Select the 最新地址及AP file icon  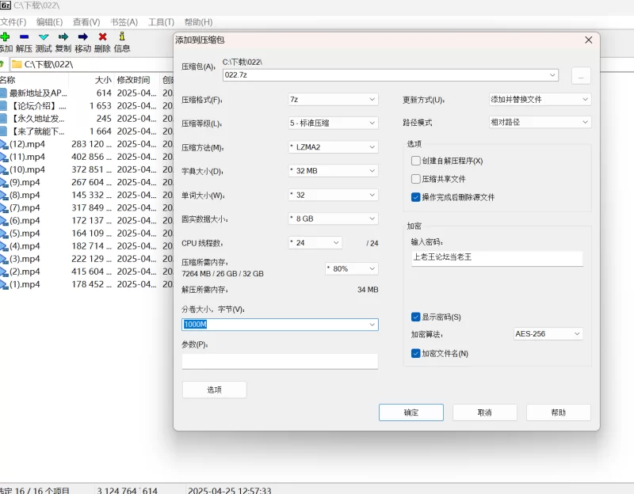click(3, 93)
